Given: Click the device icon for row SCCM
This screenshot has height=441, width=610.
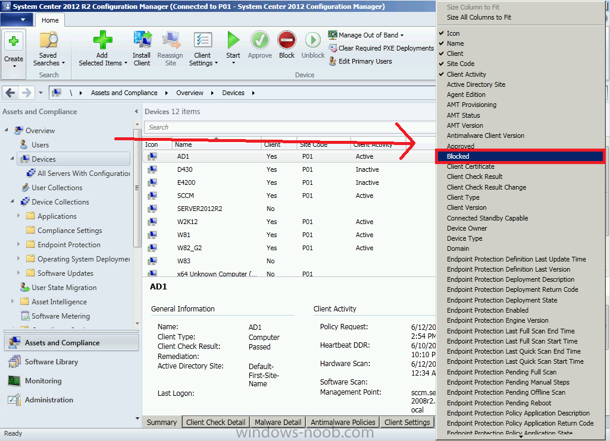Looking at the screenshot, I should (152, 196).
